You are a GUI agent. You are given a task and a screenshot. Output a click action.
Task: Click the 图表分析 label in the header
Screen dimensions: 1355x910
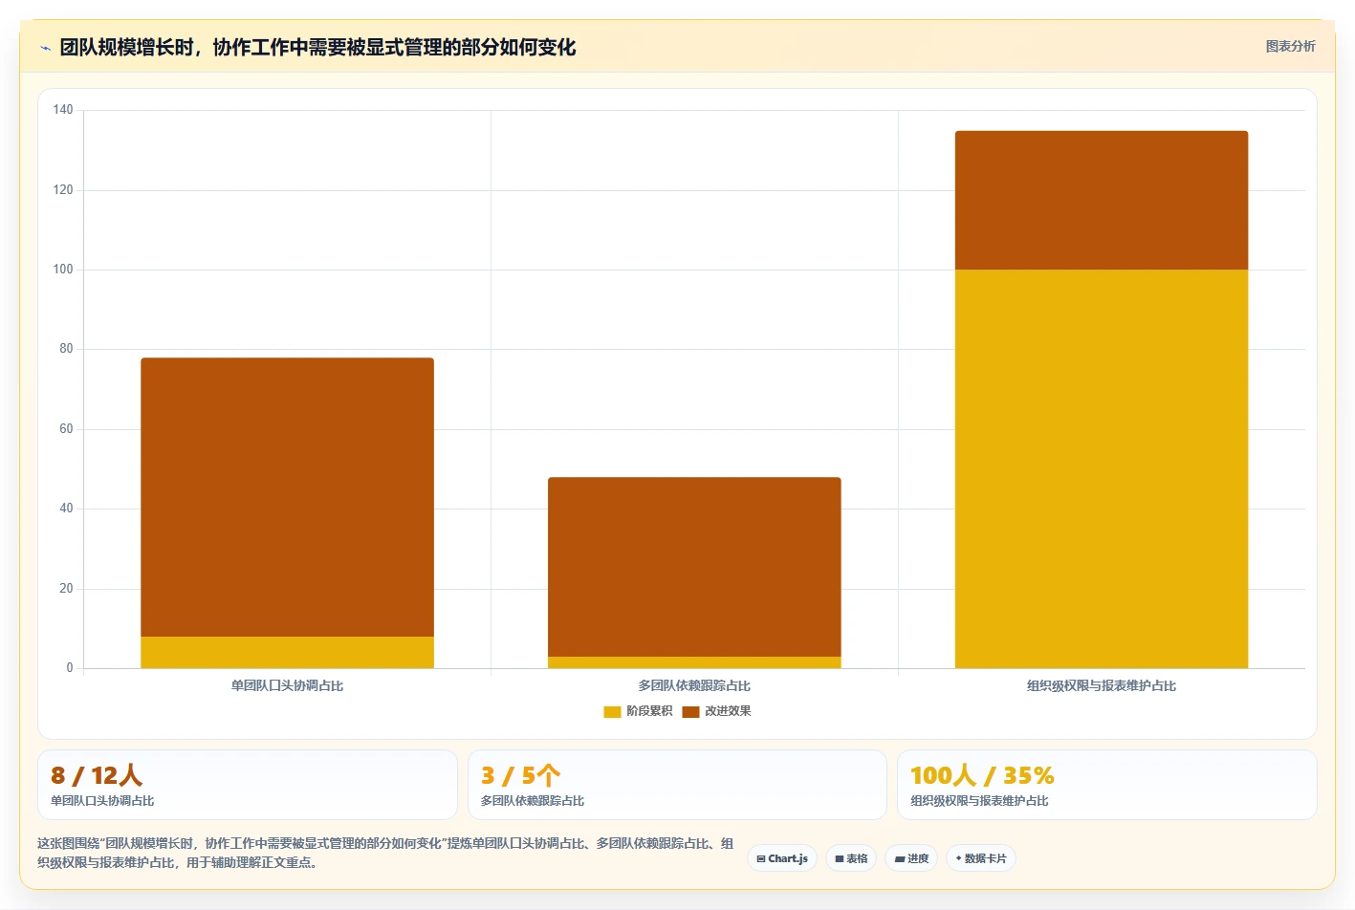point(1290,46)
